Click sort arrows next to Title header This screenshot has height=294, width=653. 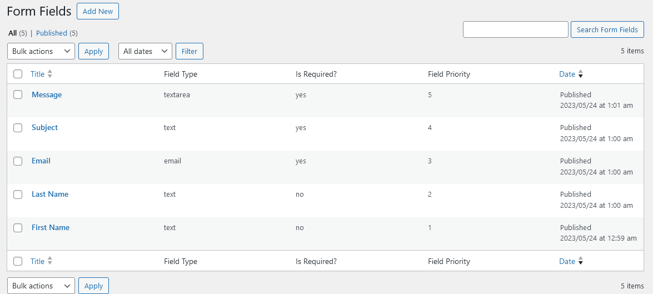point(50,74)
